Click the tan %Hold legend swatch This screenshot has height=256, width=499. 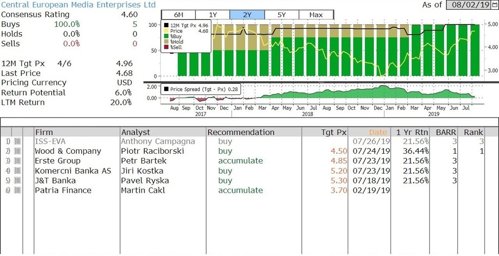(166, 42)
